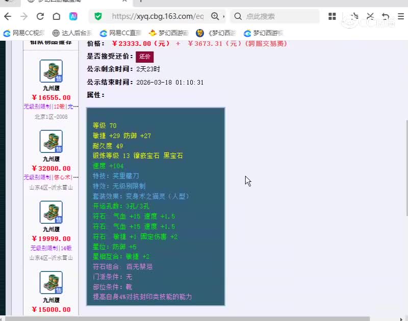This screenshot has height=321, width=408.
Task: Click the green security shield icon
Action: 98,16
